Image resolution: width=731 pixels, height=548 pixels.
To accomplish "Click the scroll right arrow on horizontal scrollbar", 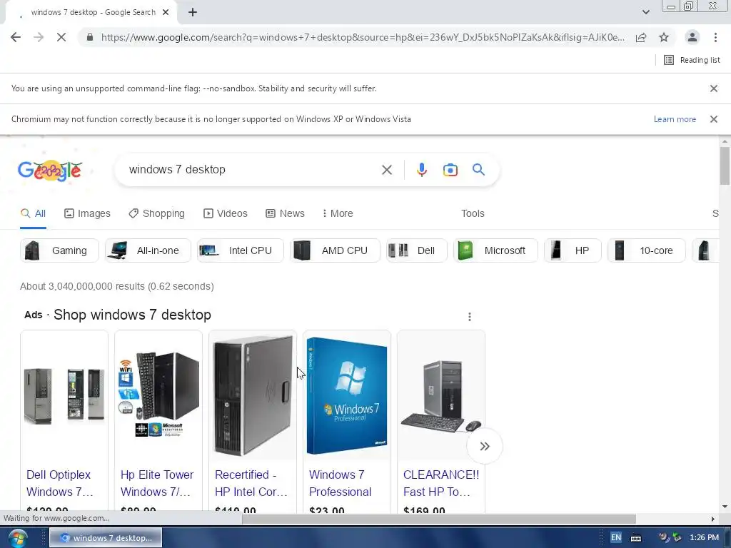I will coord(713,519).
